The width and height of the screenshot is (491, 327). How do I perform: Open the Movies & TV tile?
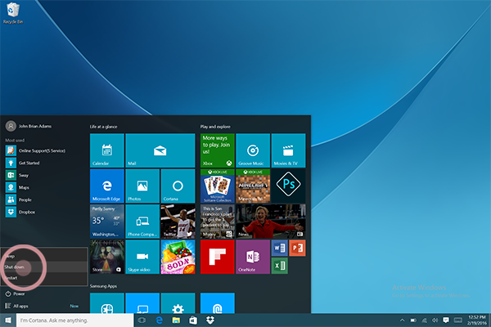(288, 150)
